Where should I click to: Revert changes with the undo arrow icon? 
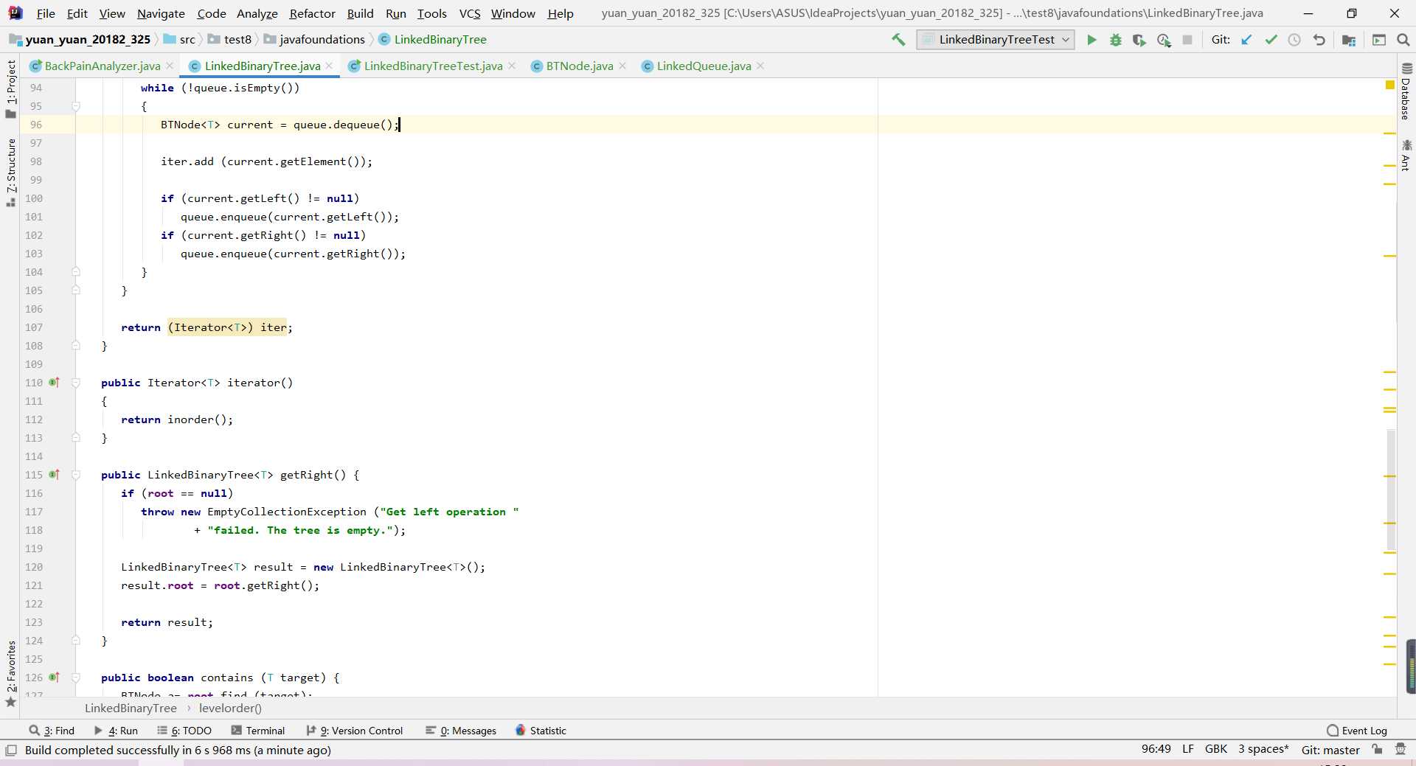(1319, 40)
